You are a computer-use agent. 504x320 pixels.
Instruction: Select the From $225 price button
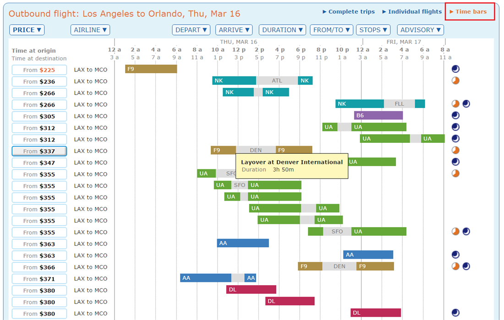point(39,70)
